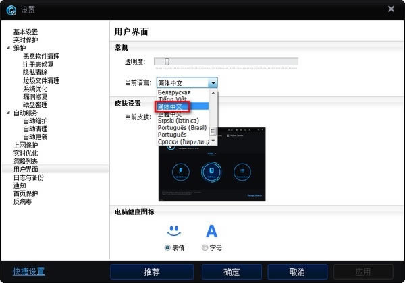Image resolution: width=405 pixels, height=283 pixels.
Task: Open 基本设置 in the sidebar
Action: [x=26, y=32]
